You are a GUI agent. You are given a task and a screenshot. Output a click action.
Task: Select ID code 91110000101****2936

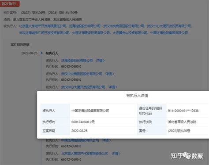pyautogui.click(x=183, y=111)
